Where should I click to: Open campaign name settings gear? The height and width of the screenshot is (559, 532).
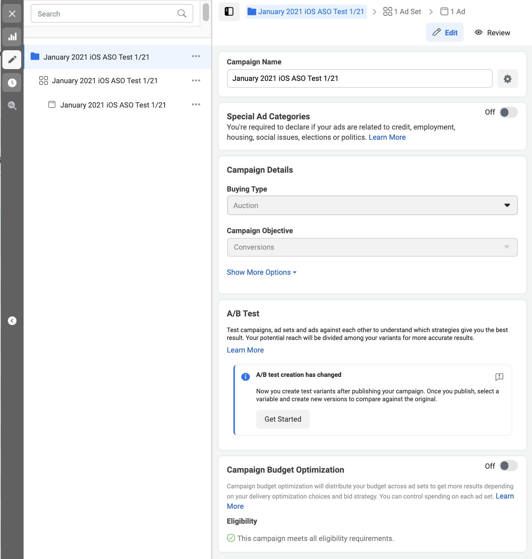(508, 79)
